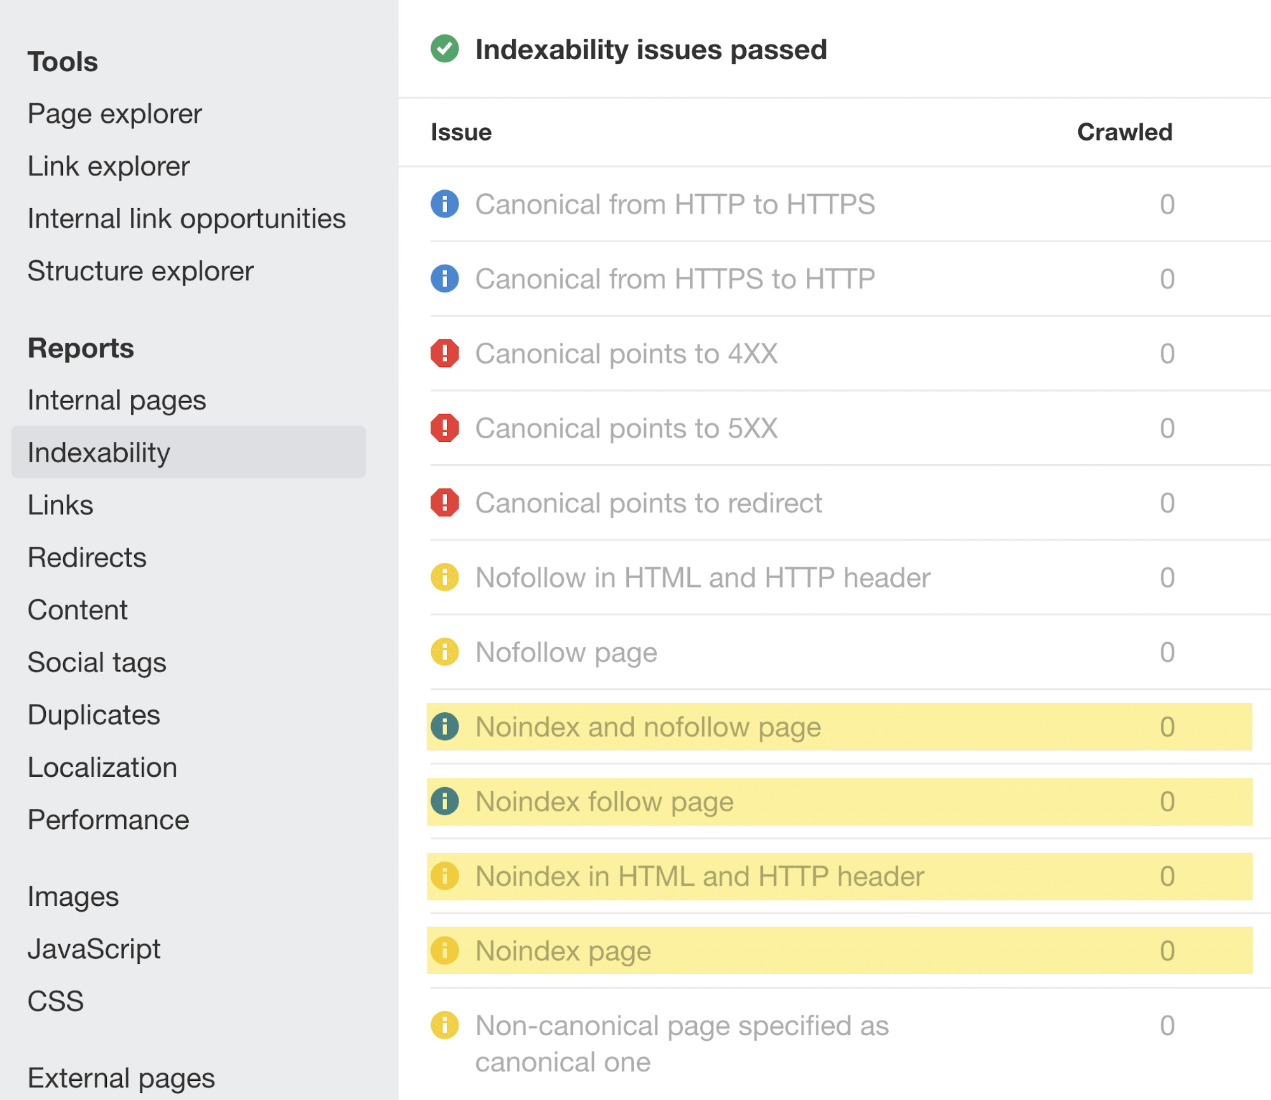Click the teal info icon beside Noindex follow page

447,801
